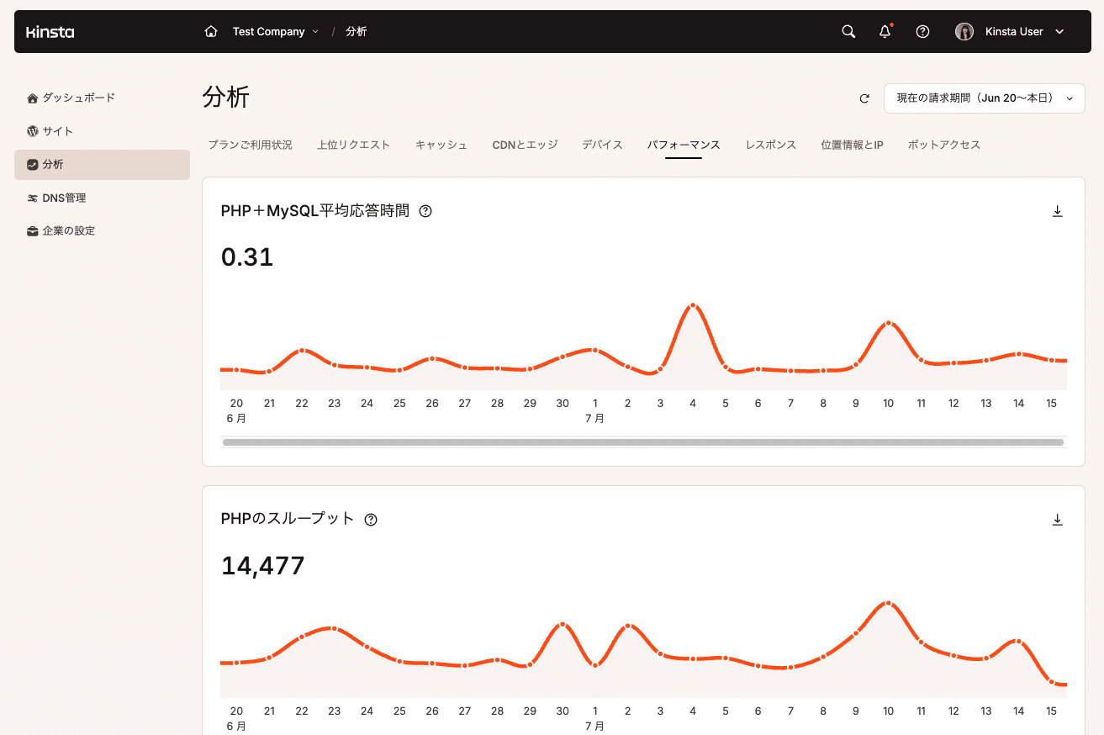1104x735 pixels.
Task: Open サイト in sidebar
Action: [x=102, y=131]
